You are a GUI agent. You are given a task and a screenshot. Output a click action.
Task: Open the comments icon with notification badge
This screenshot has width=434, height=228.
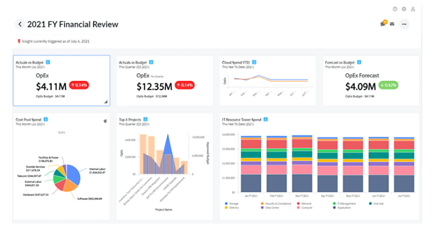coord(384,23)
